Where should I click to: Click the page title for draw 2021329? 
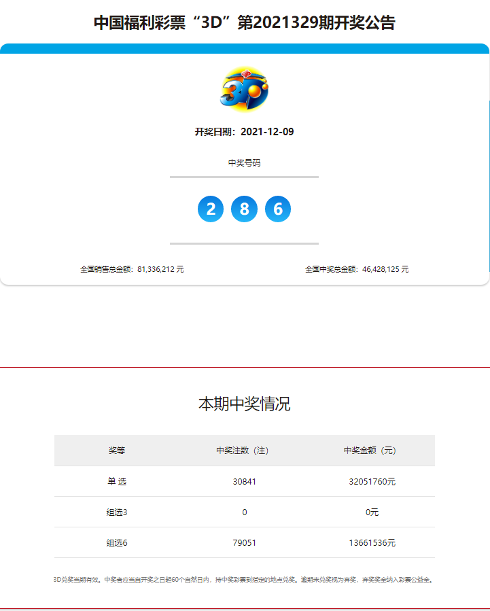click(x=245, y=22)
